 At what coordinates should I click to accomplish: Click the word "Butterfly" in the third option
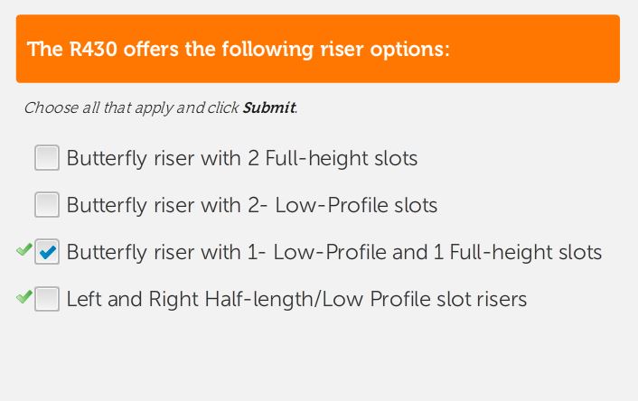coord(105,253)
